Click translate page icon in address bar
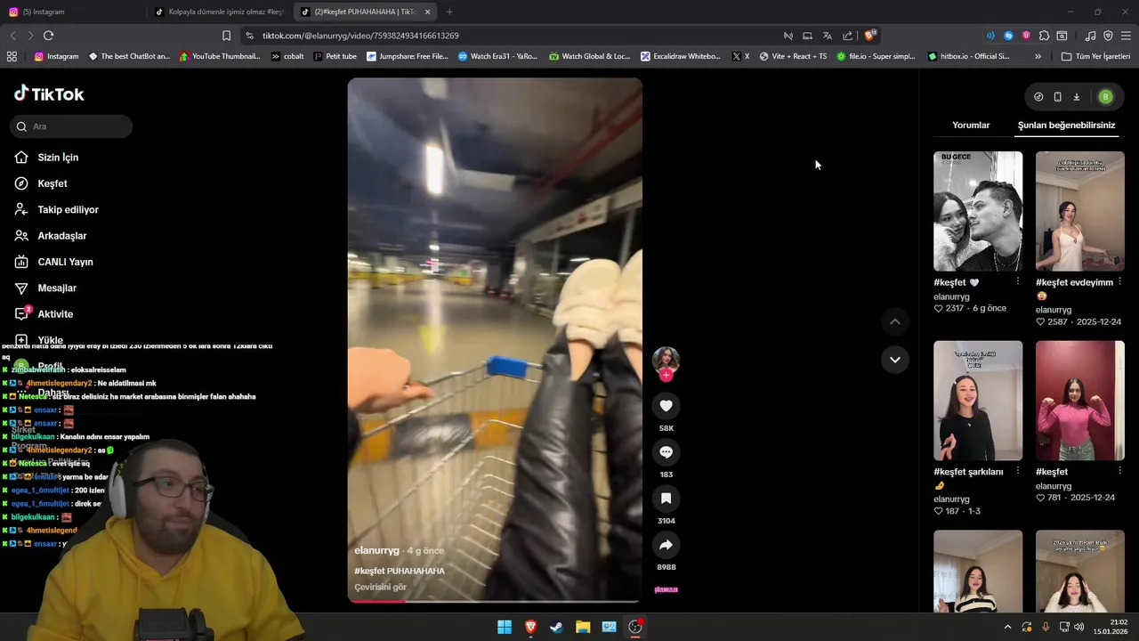 (828, 36)
